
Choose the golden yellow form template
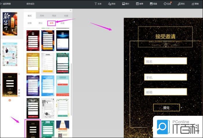pos(33,63)
